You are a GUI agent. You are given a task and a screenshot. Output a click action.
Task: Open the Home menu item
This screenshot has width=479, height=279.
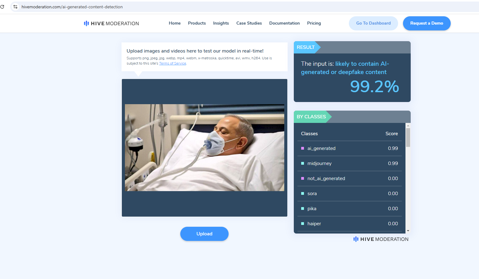[x=174, y=23]
